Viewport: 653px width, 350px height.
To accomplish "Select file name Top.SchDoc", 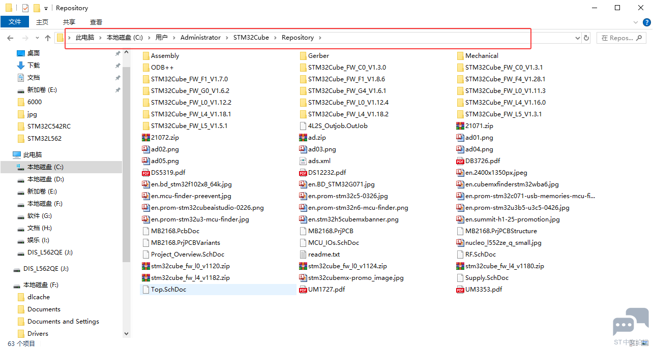I will click(x=168, y=290).
